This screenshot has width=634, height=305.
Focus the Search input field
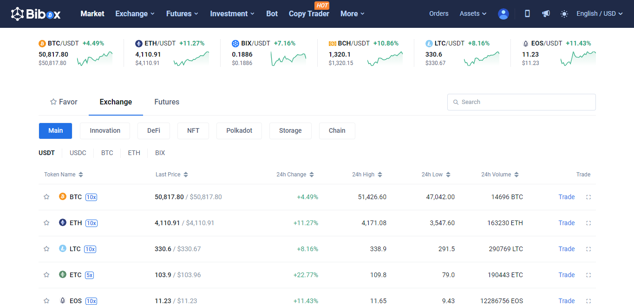tap(521, 102)
